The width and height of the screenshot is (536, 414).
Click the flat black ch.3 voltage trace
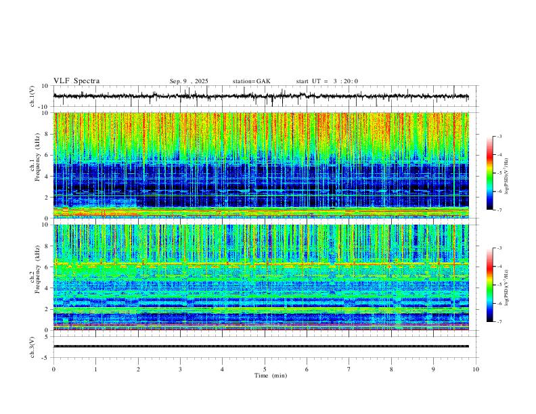(261, 346)
